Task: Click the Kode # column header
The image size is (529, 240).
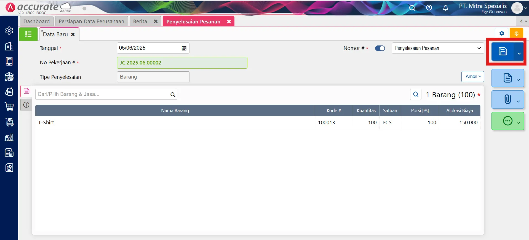Action: pos(334,110)
